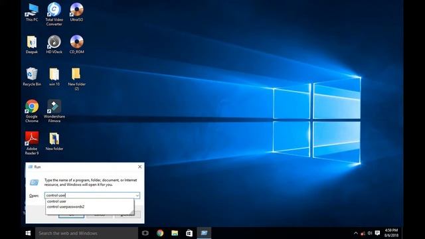Viewport: 425px width, 239px height.
Task: Open the Recycle Bin
Action: click(32, 77)
